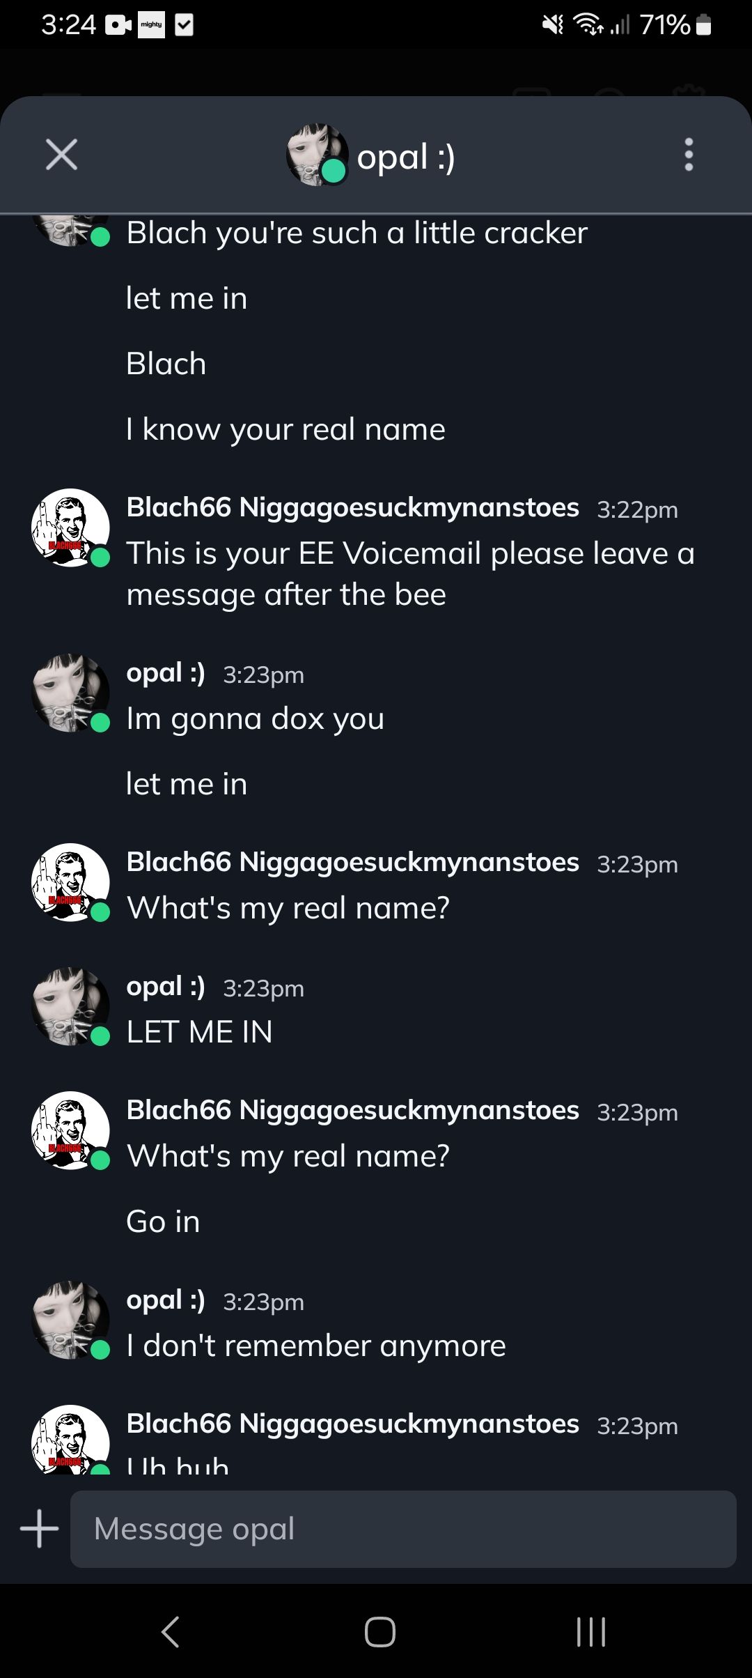Tap the plus attachment icon
This screenshot has height=1678, width=752.
tap(40, 1529)
